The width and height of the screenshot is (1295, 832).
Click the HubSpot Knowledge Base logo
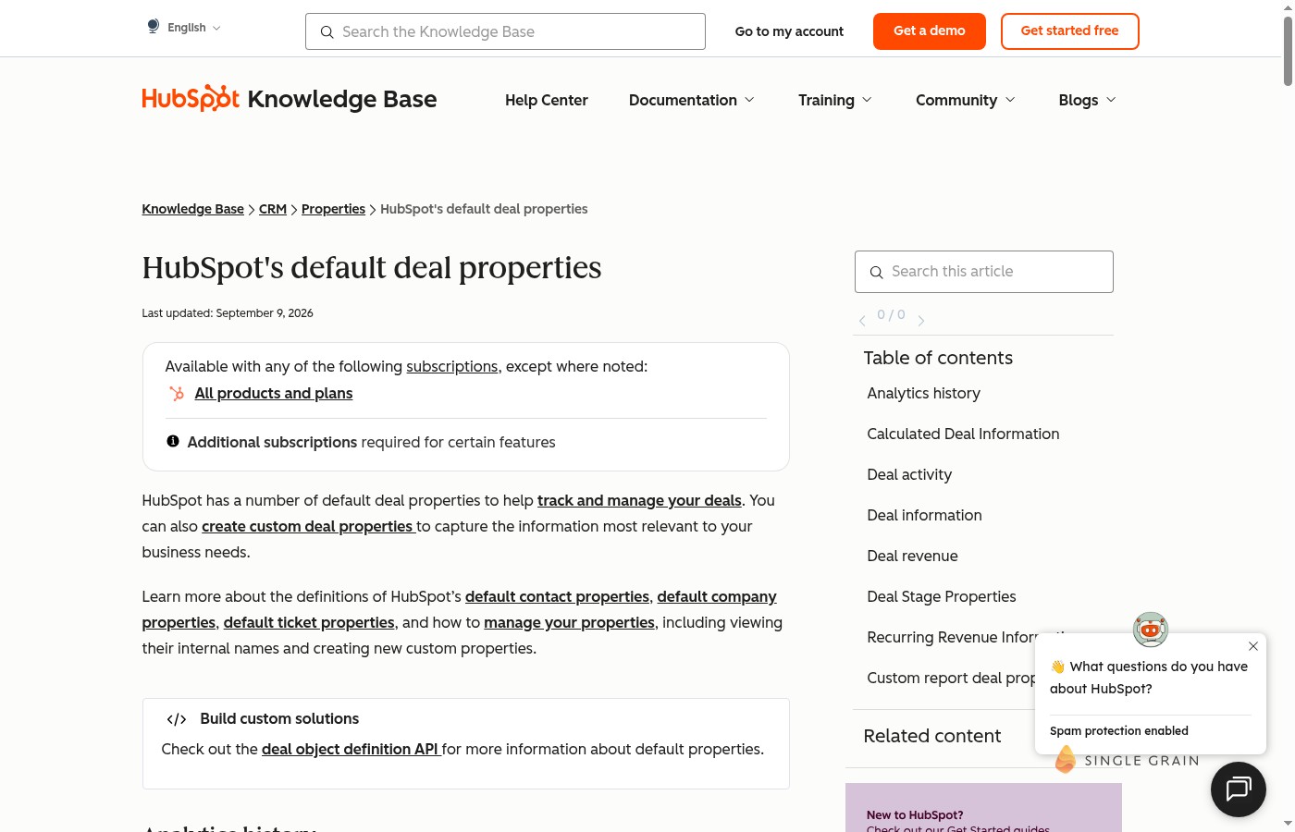[289, 99]
